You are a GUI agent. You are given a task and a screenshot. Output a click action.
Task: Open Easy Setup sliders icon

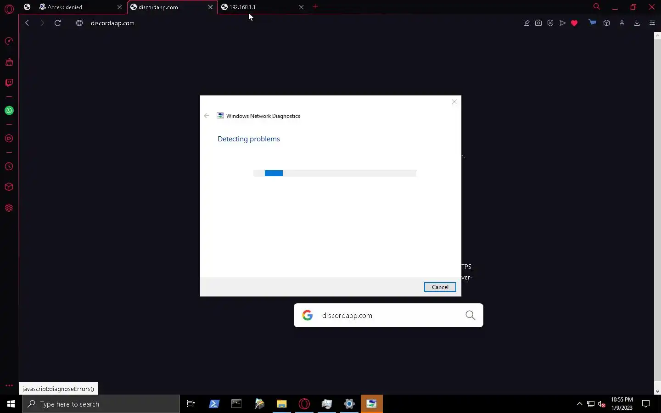tap(652, 23)
